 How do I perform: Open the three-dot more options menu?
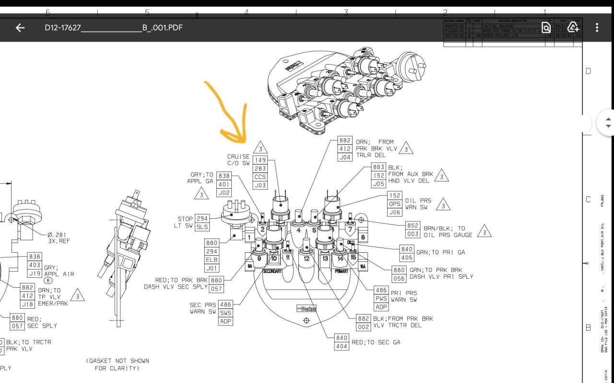tap(597, 27)
